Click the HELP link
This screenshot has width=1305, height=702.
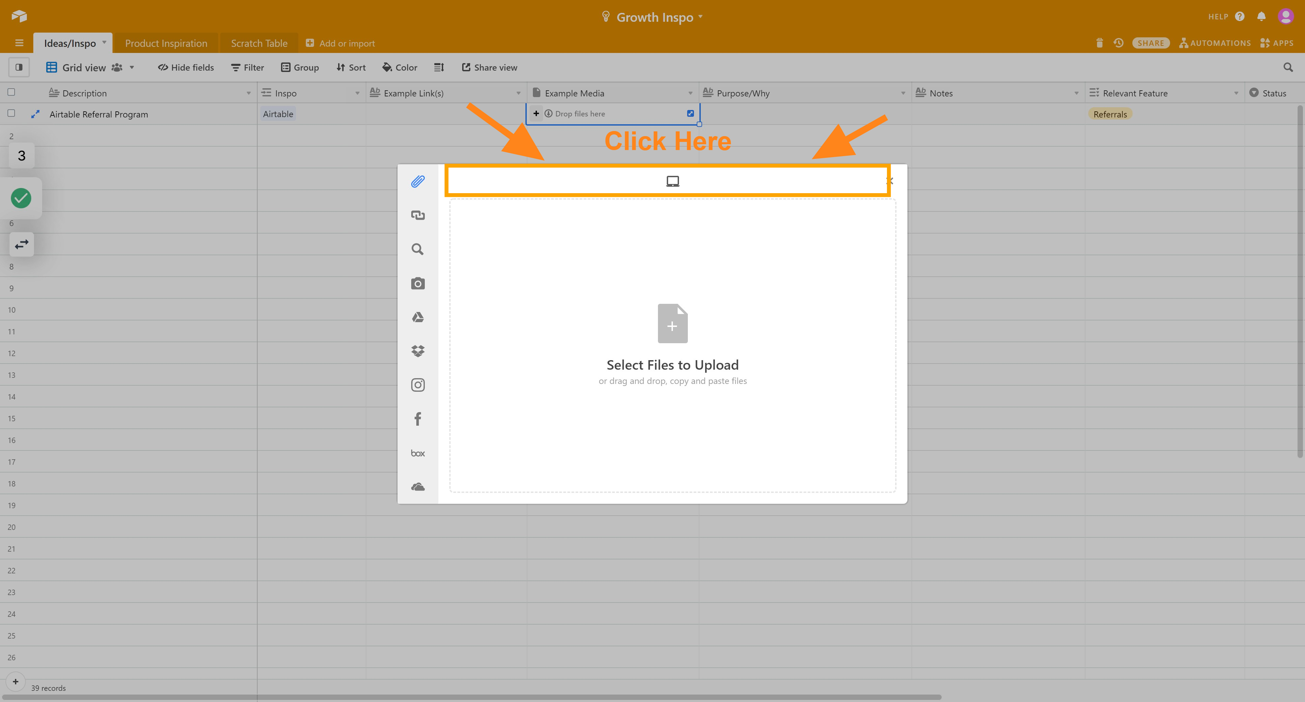(1218, 16)
